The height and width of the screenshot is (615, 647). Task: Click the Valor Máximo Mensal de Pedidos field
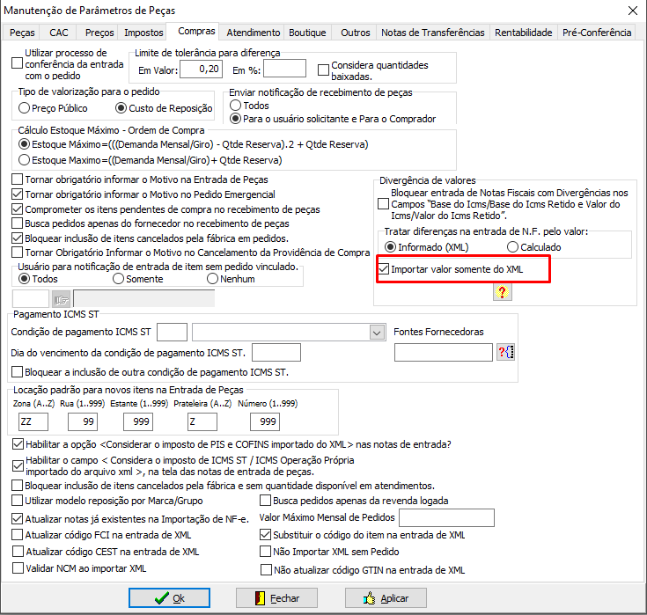click(x=446, y=517)
